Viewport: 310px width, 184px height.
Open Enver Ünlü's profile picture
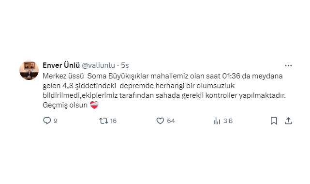point(29,70)
